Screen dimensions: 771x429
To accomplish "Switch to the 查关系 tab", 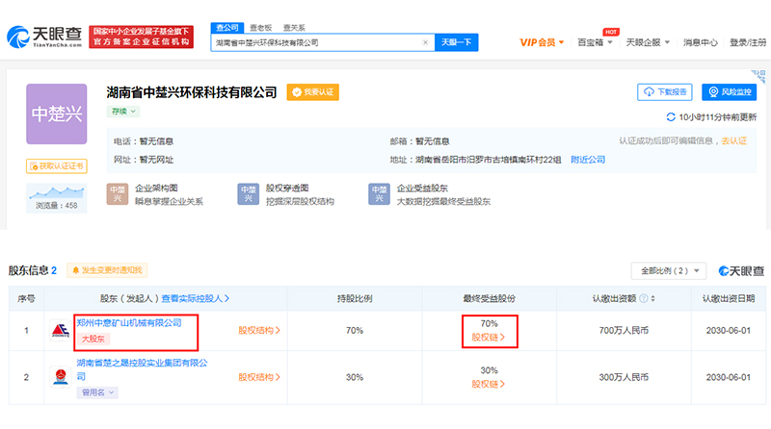I will pos(294,28).
